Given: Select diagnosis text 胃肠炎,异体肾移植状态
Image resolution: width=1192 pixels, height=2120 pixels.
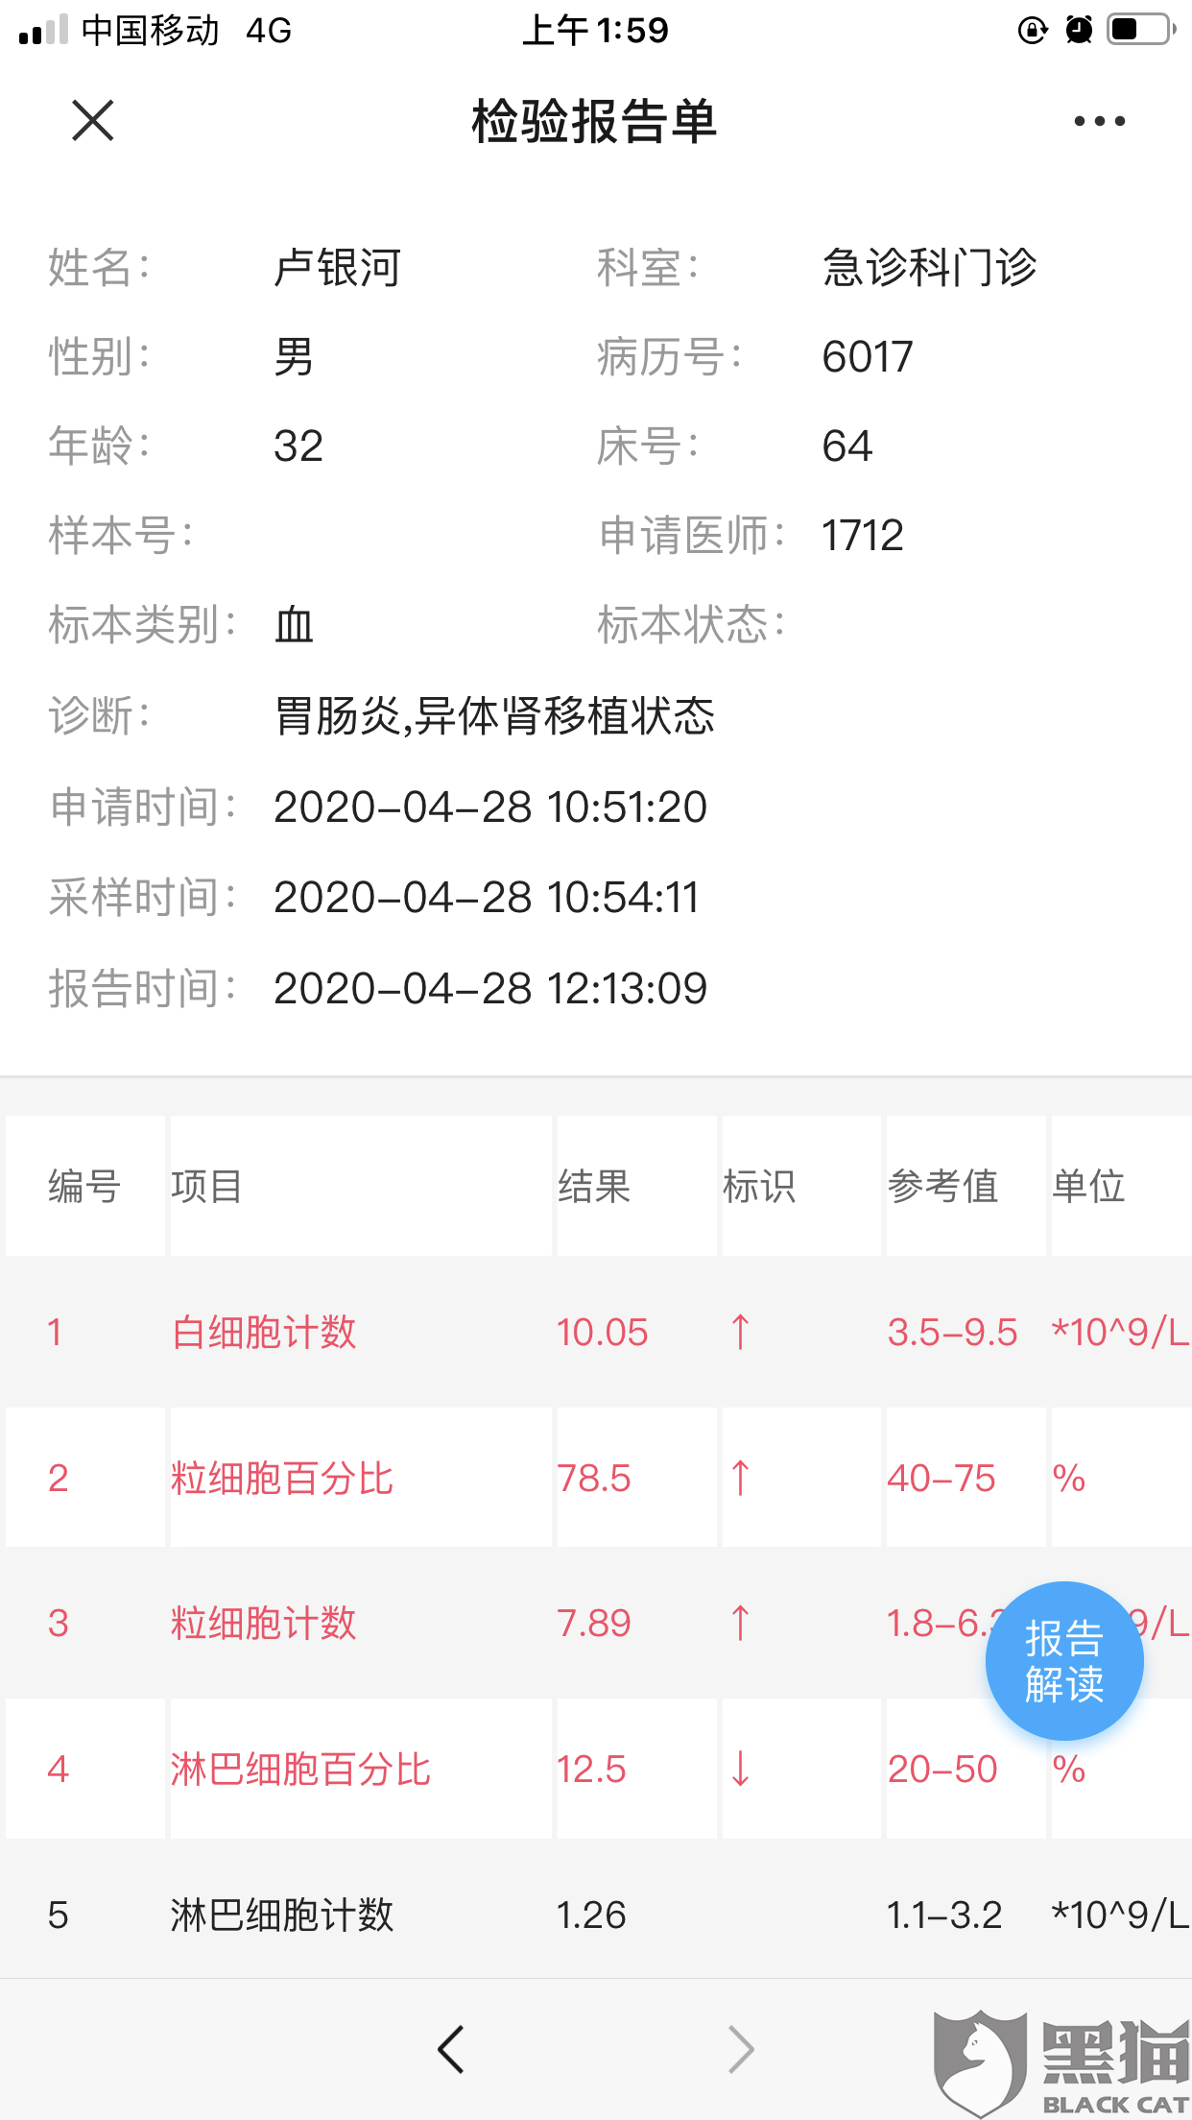Looking at the screenshot, I should pyautogui.click(x=494, y=716).
